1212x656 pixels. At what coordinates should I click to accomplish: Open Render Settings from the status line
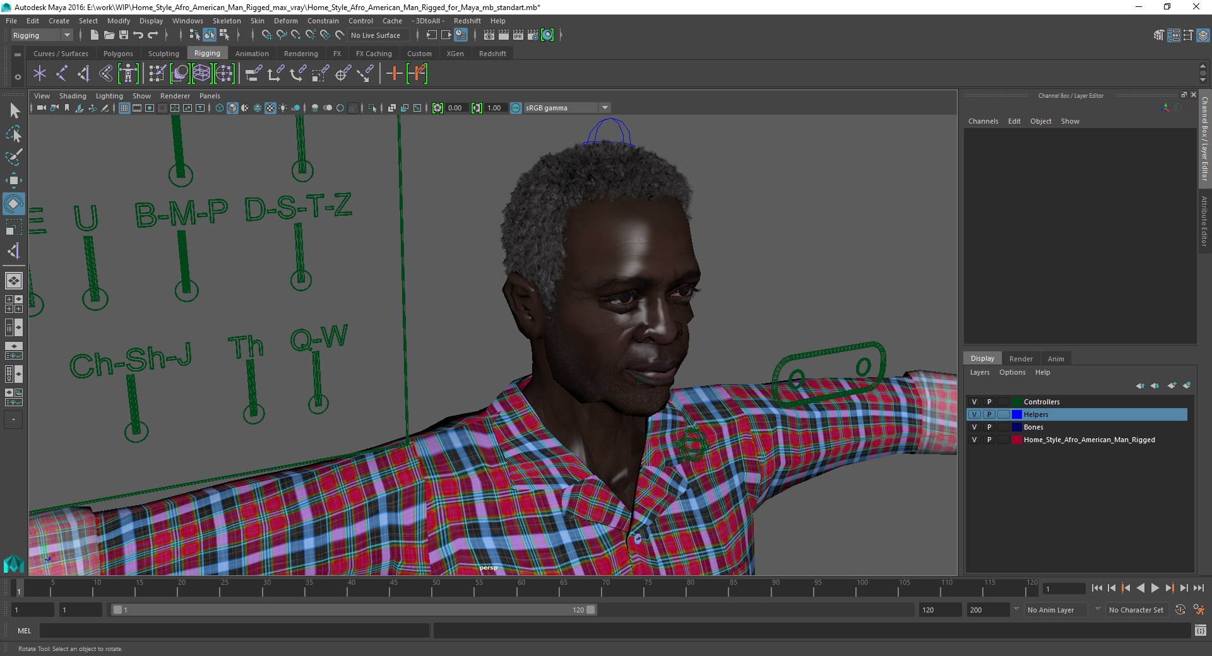pyautogui.click(x=532, y=35)
